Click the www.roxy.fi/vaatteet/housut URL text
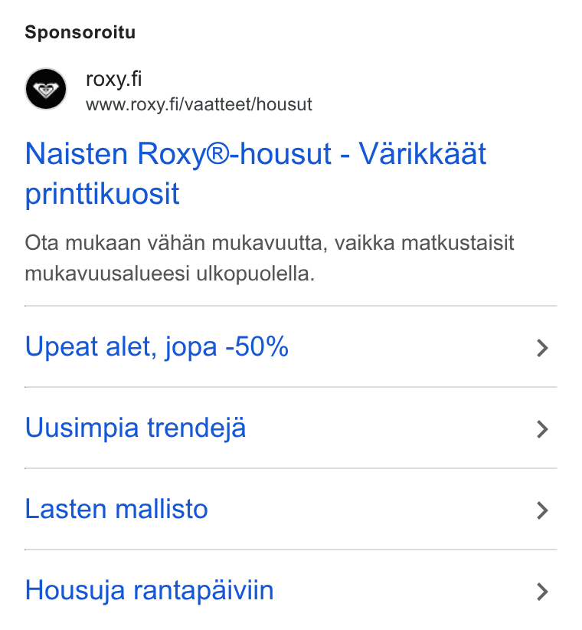The height and width of the screenshot is (630, 582). point(198,104)
